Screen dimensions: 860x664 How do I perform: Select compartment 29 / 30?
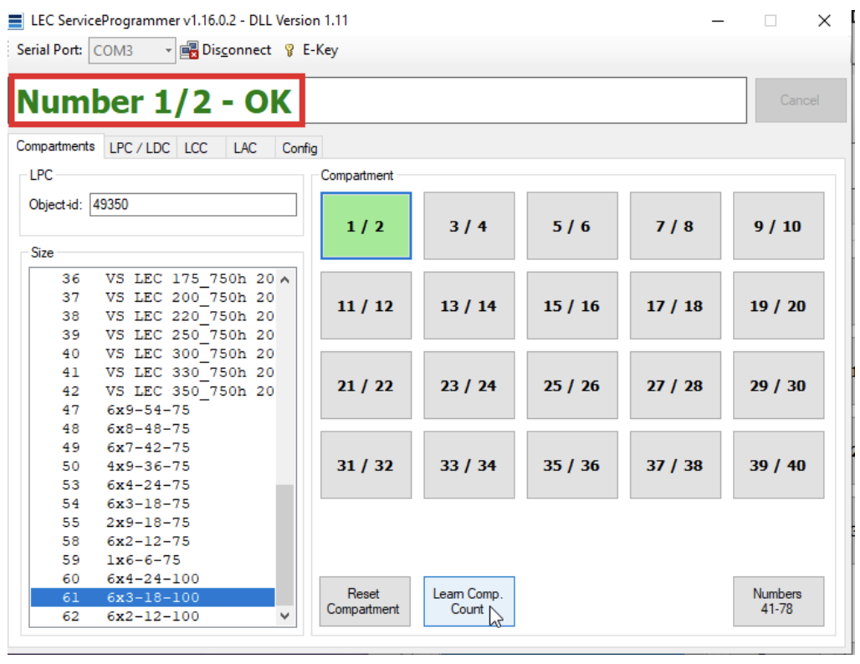[778, 386]
